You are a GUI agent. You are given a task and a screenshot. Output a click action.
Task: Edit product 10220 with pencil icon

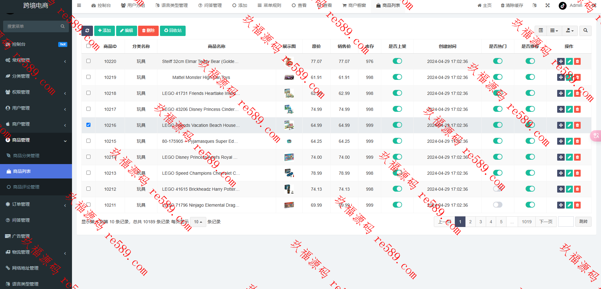pos(569,61)
